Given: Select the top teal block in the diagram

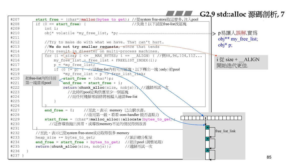Looking at the screenshot, I should [207, 127].
